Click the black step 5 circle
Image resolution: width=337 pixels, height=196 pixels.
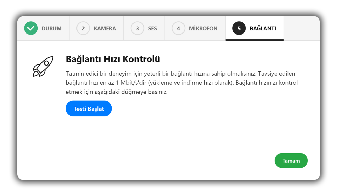pyautogui.click(x=239, y=28)
